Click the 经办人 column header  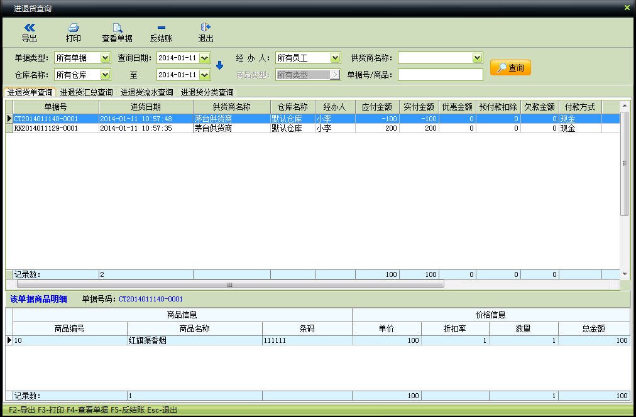[x=335, y=107]
